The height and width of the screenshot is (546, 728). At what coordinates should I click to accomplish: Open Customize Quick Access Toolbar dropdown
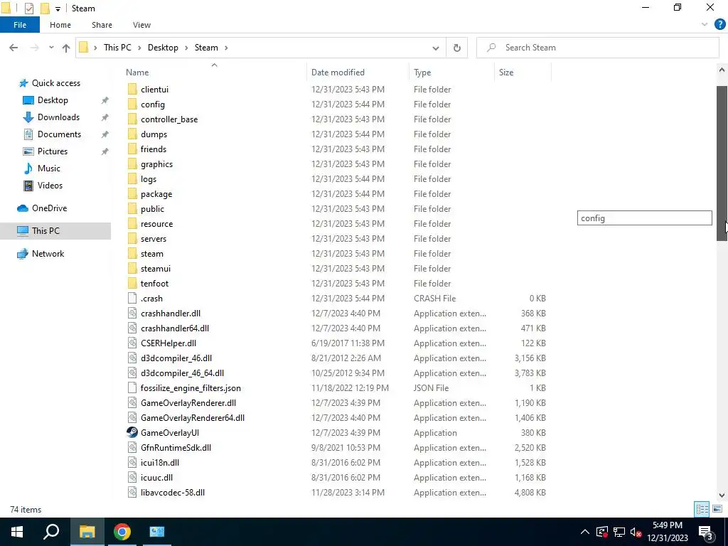[58, 9]
